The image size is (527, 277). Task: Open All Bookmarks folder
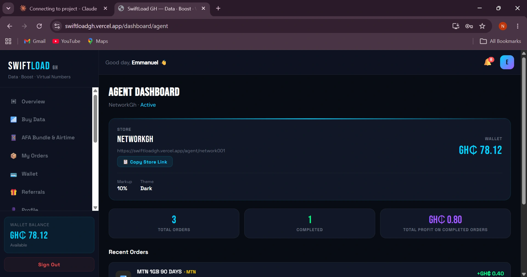pos(500,41)
